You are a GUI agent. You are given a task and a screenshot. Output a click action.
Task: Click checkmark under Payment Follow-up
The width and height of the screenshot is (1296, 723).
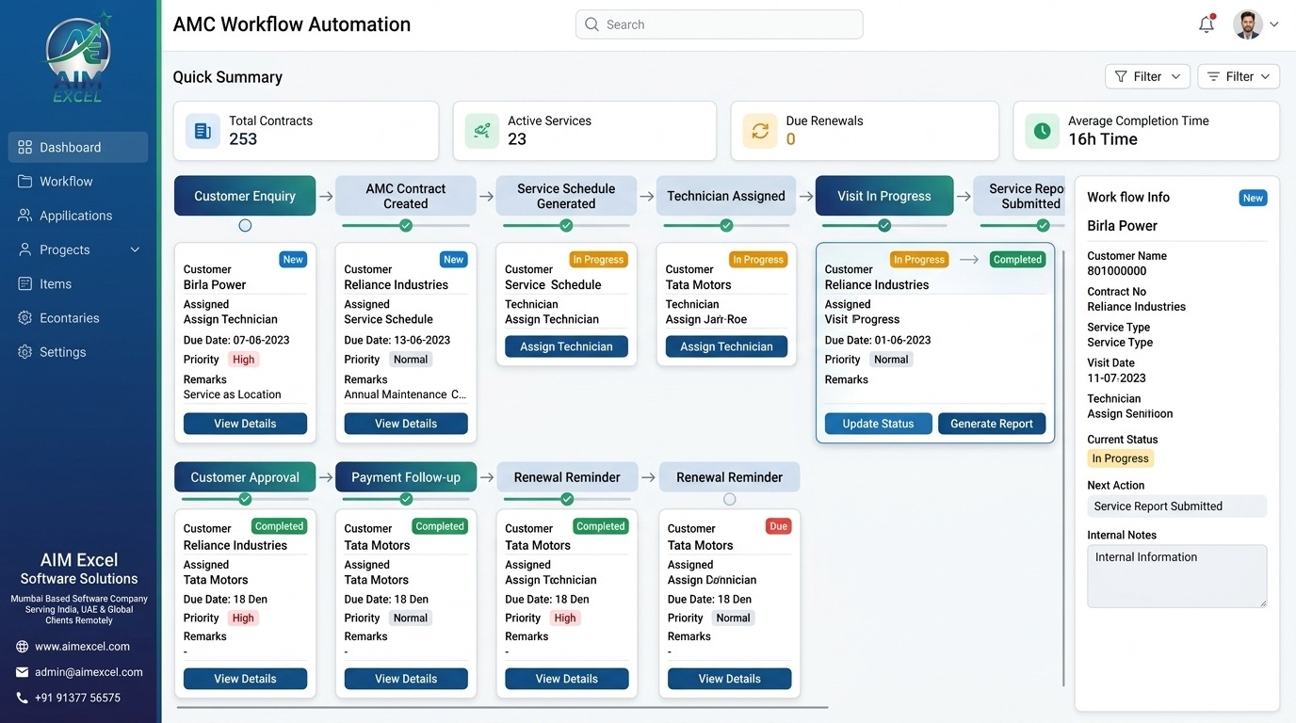coord(406,499)
